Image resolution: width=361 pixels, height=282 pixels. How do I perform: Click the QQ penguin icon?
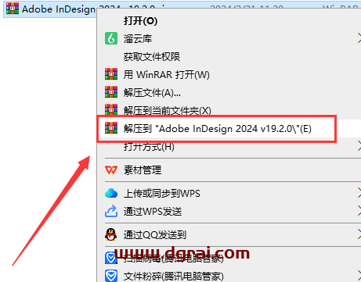111,234
